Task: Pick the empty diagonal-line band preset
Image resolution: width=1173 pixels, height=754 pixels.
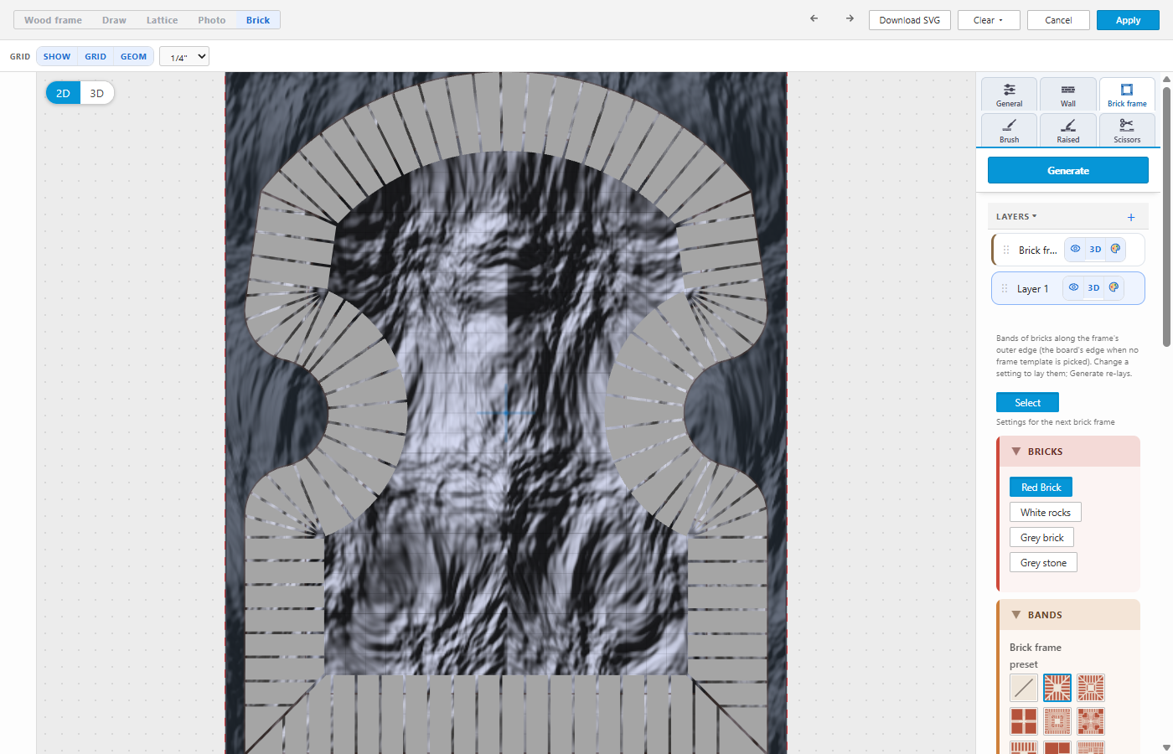Action: (x=1024, y=688)
